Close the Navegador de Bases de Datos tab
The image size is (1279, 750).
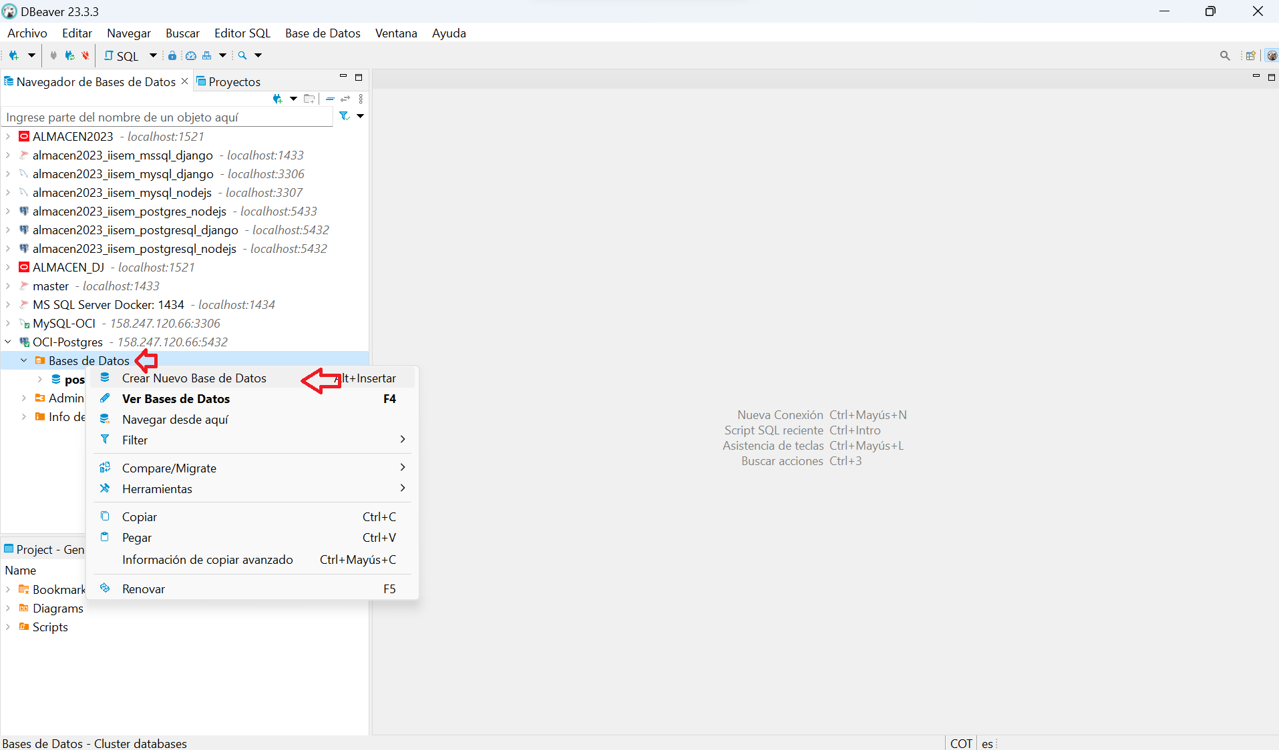pyautogui.click(x=185, y=81)
